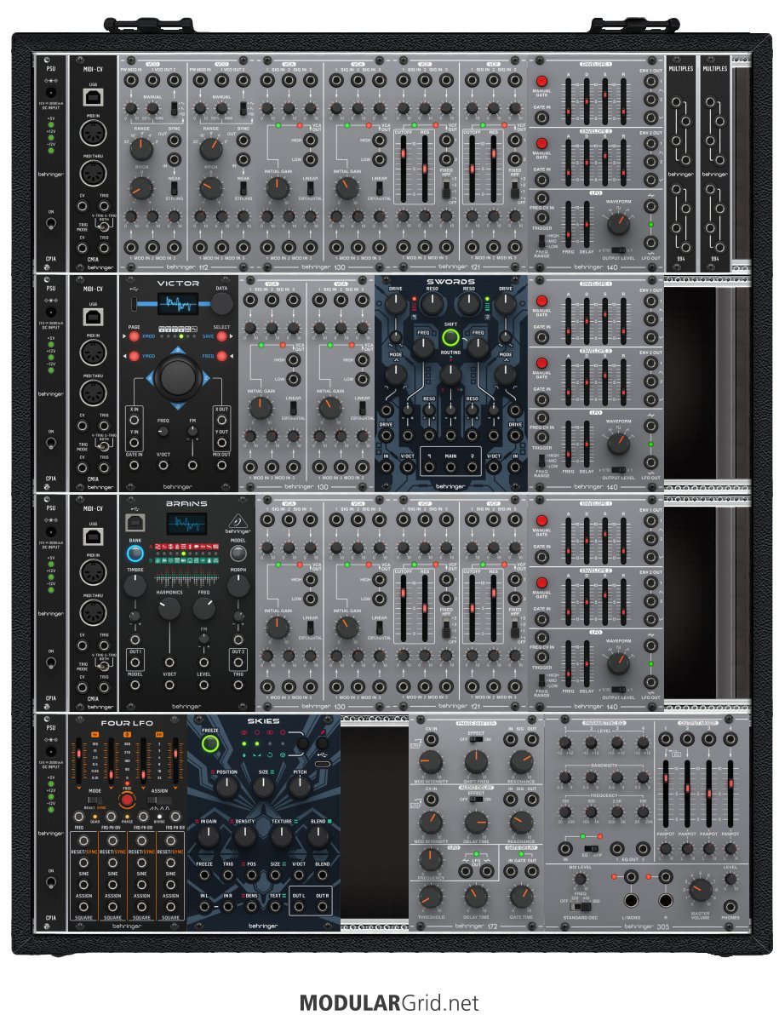Select the PHONES jack on the 305

pos(730,906)
